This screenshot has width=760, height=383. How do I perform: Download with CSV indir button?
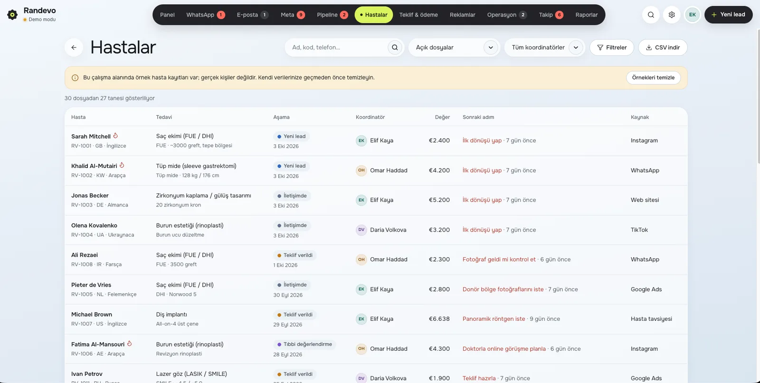[x=663, y=47]
